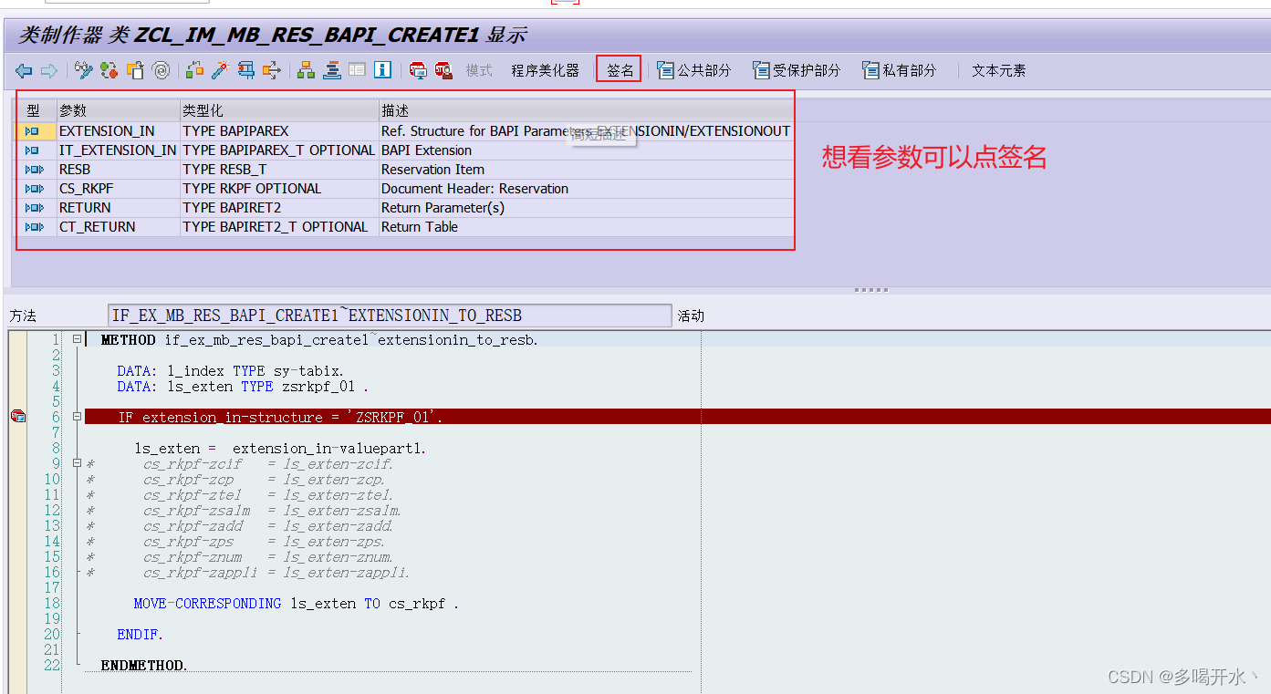
Task: Click the highlighted 签名 button
Action: click(619, 69)
